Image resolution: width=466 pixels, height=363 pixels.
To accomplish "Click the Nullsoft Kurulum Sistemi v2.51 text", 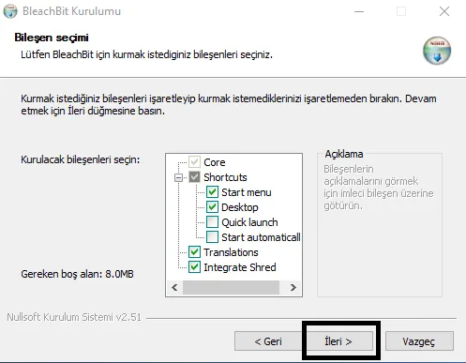I will point(74,317).
